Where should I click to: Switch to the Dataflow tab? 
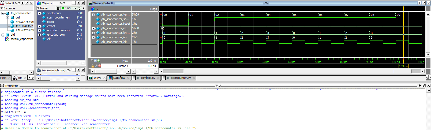(x=119, y=78)
